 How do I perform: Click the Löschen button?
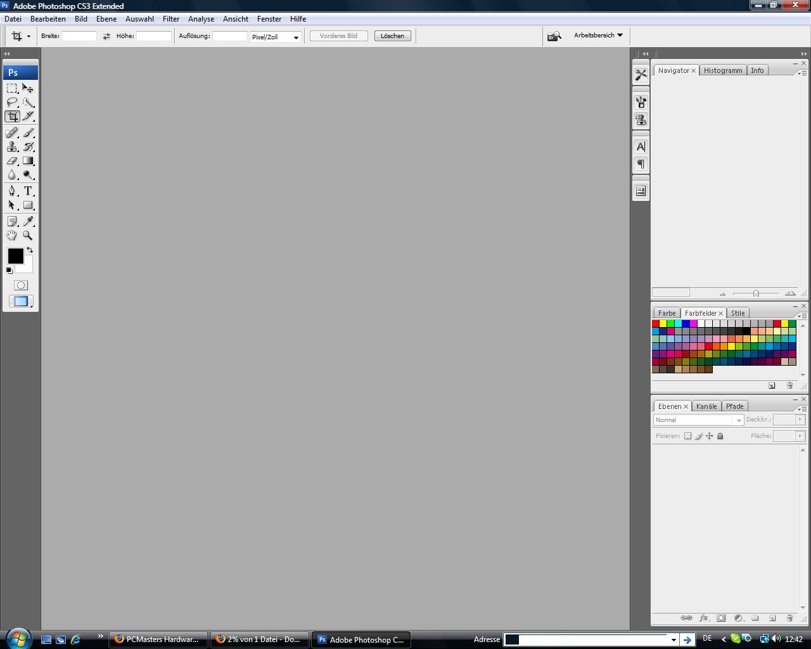click(392, 36)
